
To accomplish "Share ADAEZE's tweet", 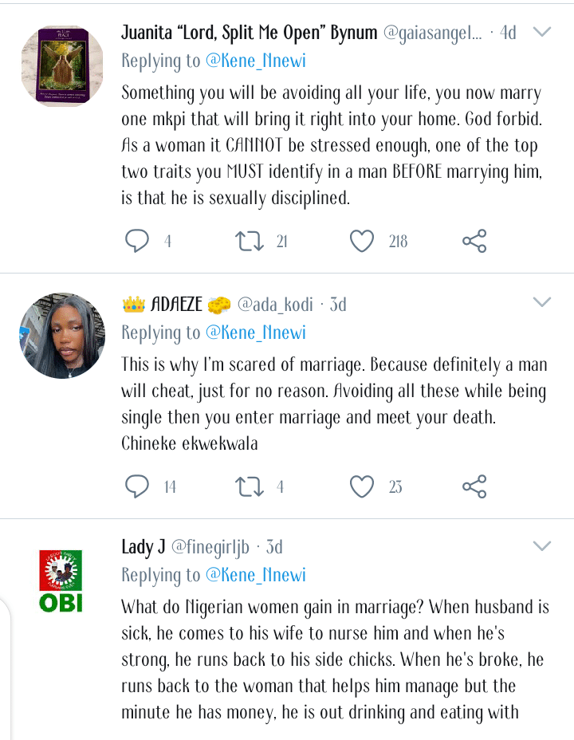I will 474,486.
